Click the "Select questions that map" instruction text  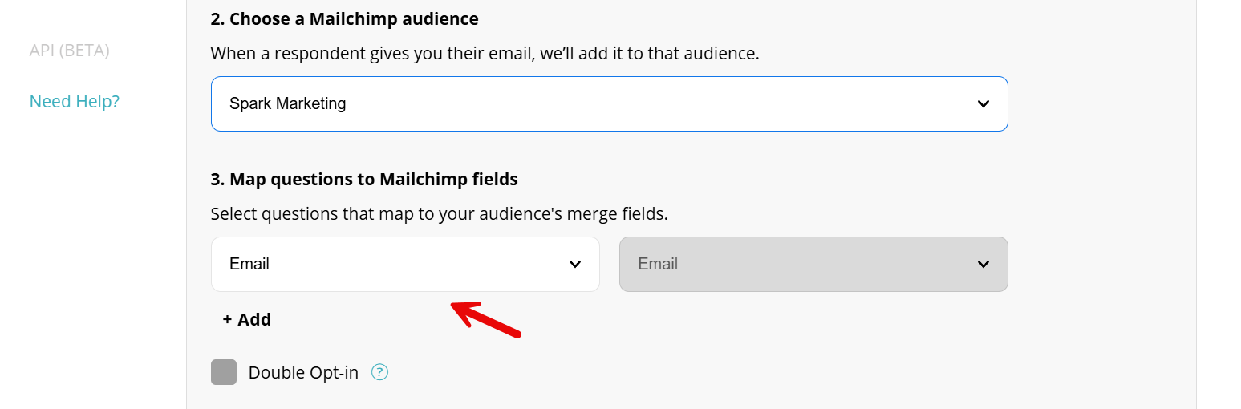(439, 214)
